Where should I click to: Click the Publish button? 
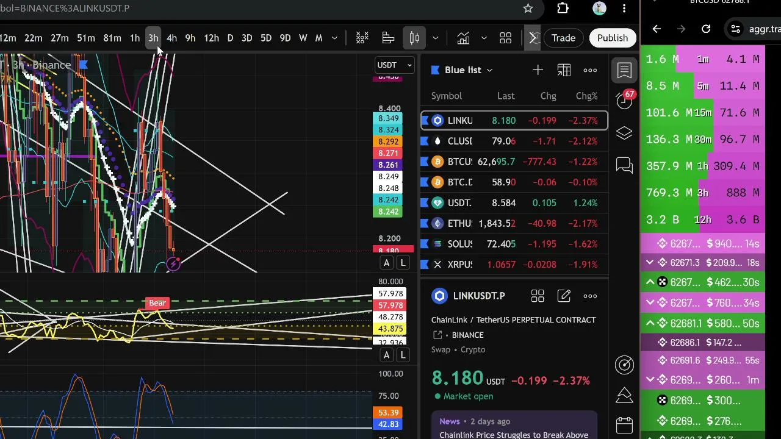612,38
